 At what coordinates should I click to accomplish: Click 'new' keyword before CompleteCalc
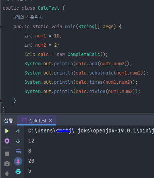click(61, 54)
